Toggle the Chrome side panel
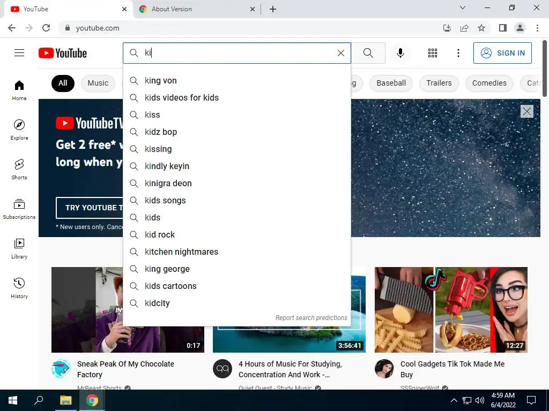Screen dimensions: 549x411 pyautogui.click(x=503, y=28)
